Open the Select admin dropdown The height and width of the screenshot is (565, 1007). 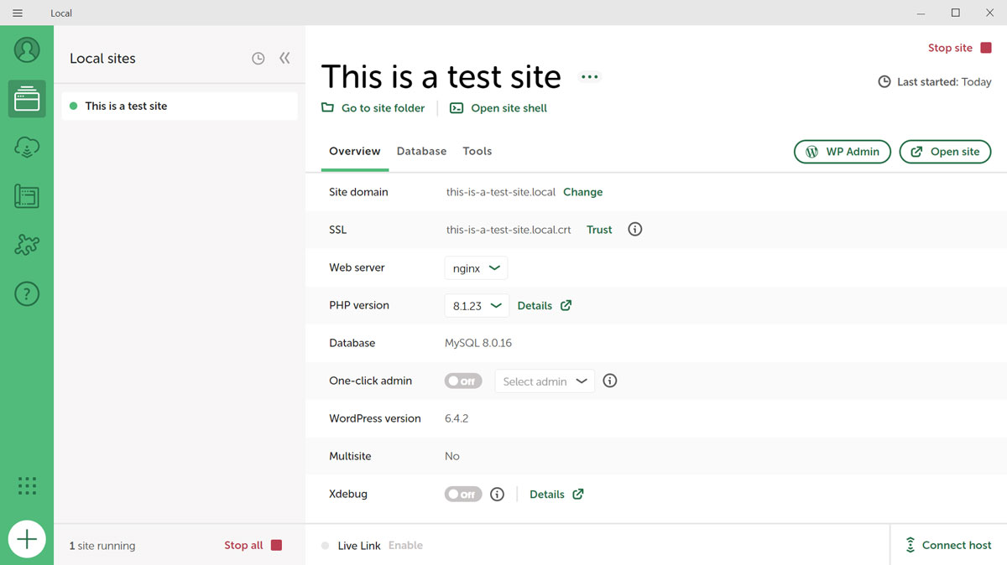[x=545, y=381]
